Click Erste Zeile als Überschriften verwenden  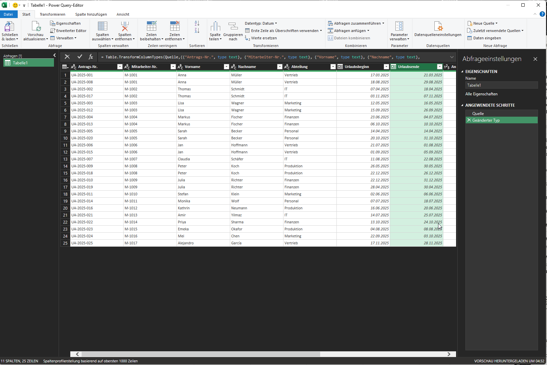(x=283, y=31)
